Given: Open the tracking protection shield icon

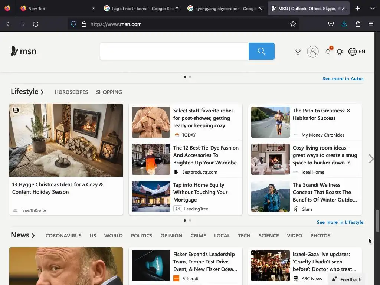Looking at the screenshot, I should (73, 24).
